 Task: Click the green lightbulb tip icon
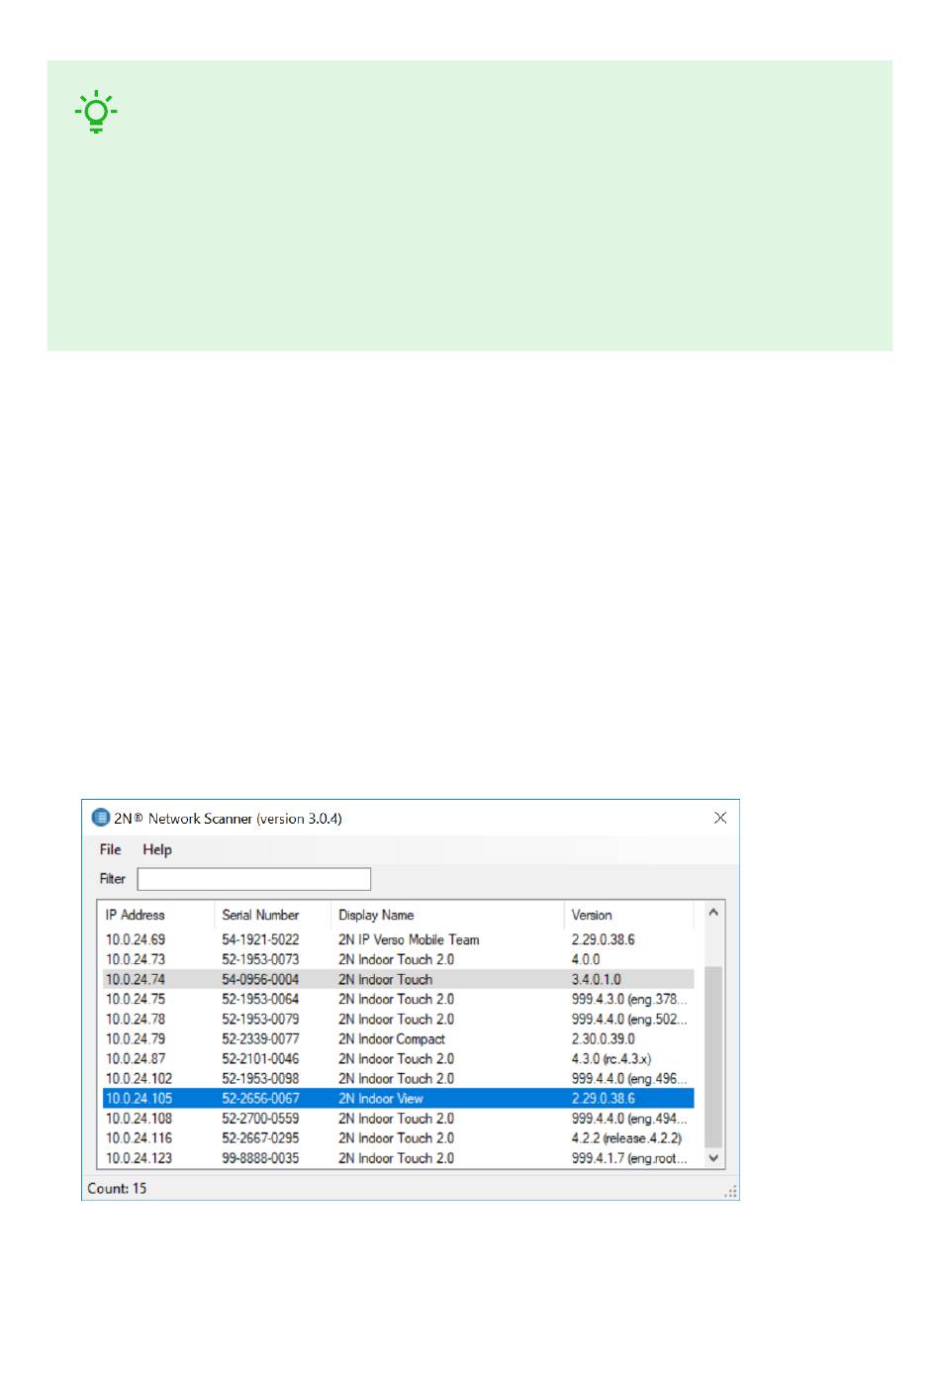[96, 112]
